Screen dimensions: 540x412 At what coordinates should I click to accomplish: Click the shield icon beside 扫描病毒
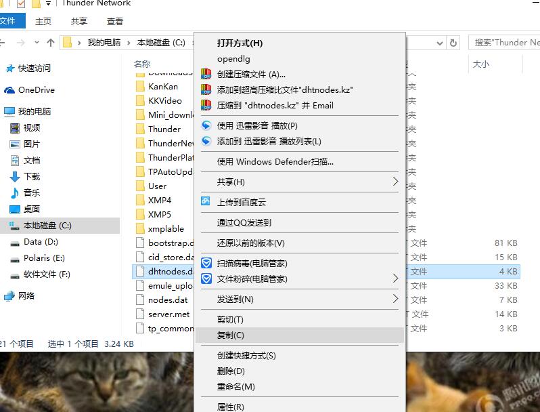[206, 263]
